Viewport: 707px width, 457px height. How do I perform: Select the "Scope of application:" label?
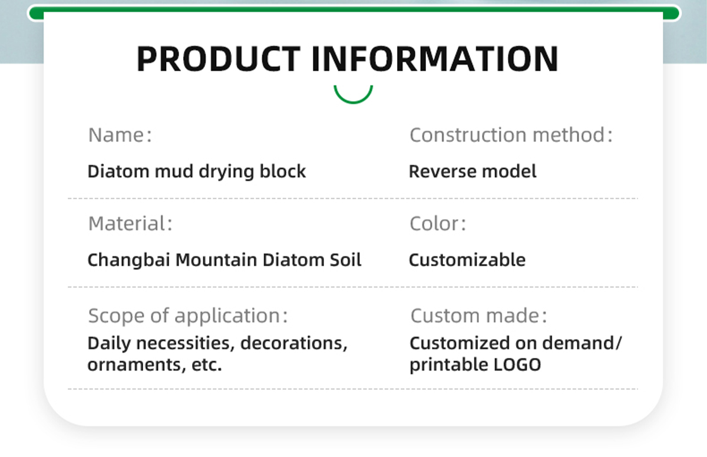[x=188, y=316]
